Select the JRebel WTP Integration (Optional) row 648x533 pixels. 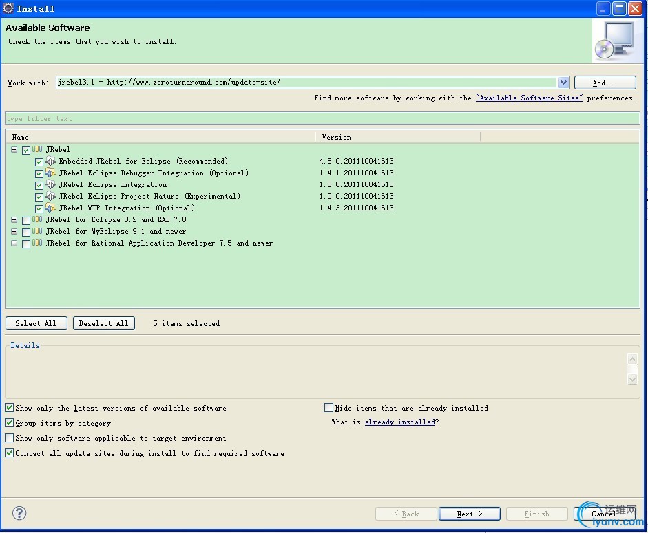(x=127, y=208)
